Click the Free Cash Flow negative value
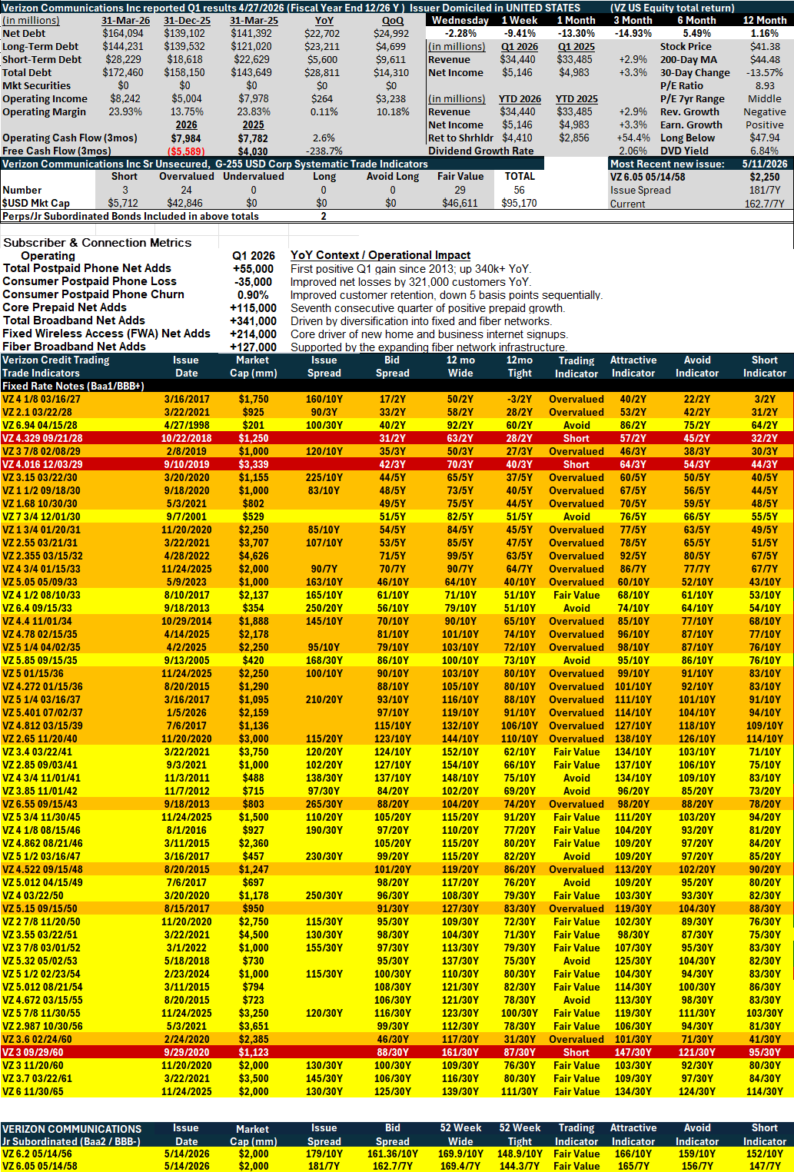 [186, 151]
